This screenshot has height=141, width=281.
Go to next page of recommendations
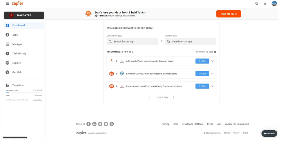point(173,97)
